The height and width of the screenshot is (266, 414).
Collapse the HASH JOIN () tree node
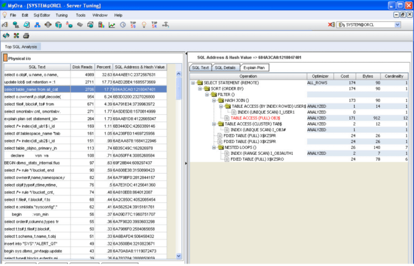pyautogui.click(x=215, y=100)
